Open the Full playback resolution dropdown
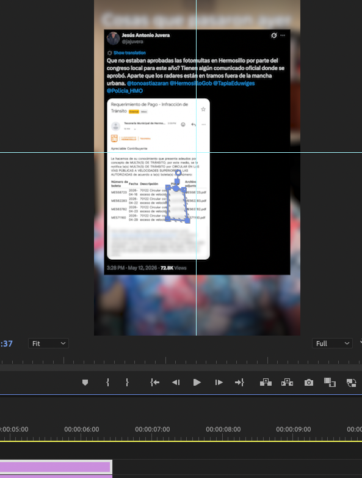 (332, 344)
